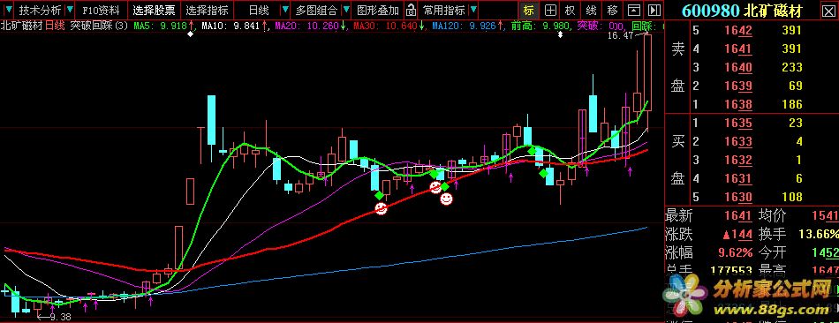Open the F10资料 tab

coord(101,10)
